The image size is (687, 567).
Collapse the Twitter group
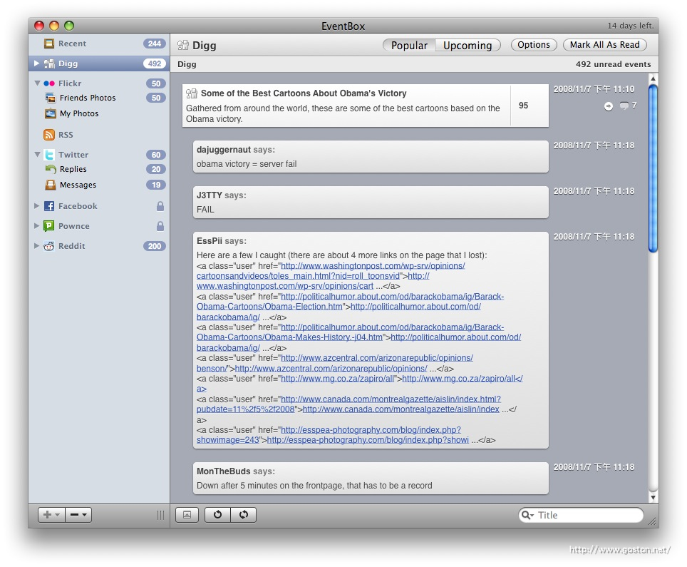tap(37, 155)
